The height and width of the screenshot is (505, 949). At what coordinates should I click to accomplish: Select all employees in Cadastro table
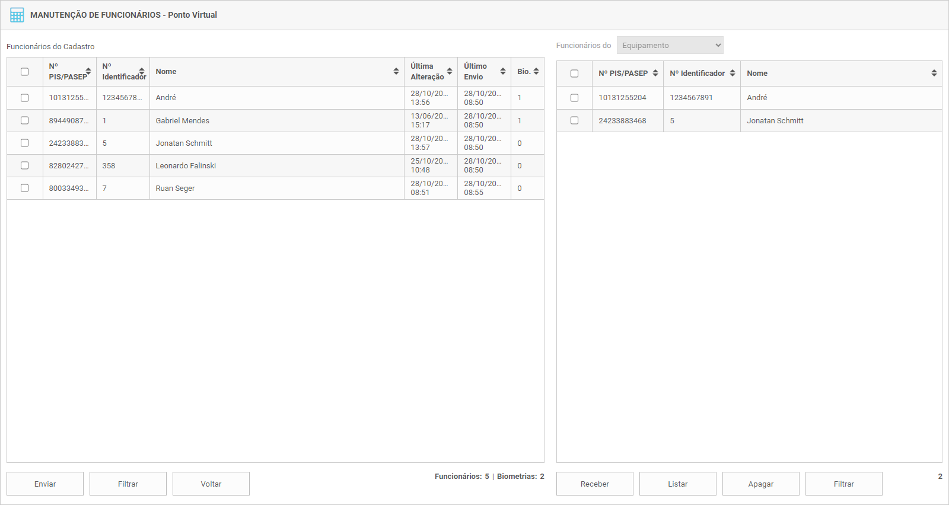(25, 72)
